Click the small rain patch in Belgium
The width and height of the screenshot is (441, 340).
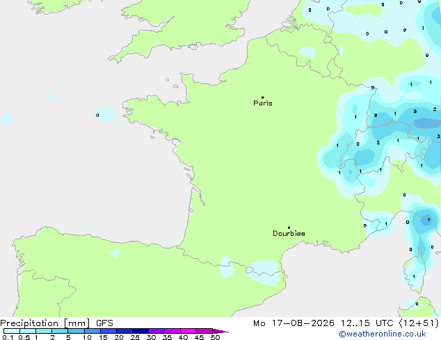[x=306, y=53]
